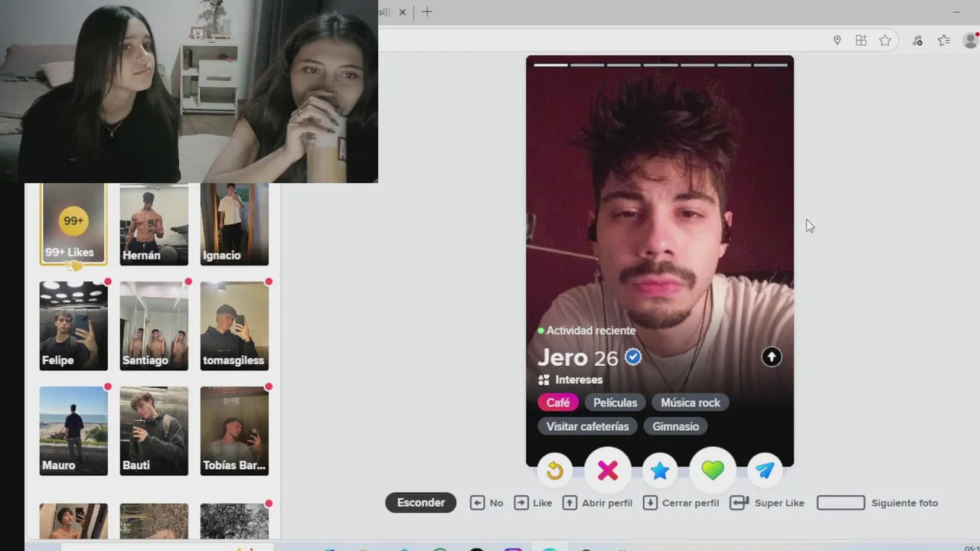
Task: Click the name text "Jero" on the card
Action: [x=563, y=357]
